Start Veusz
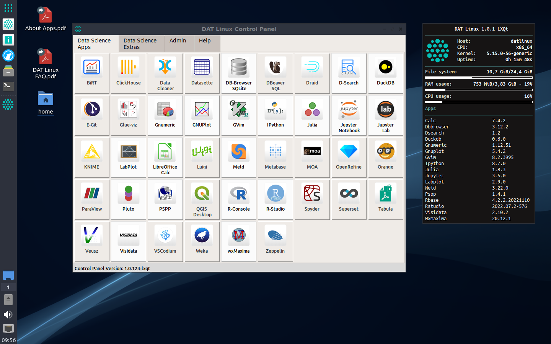551x344 pixels. [x=92, y=242]
